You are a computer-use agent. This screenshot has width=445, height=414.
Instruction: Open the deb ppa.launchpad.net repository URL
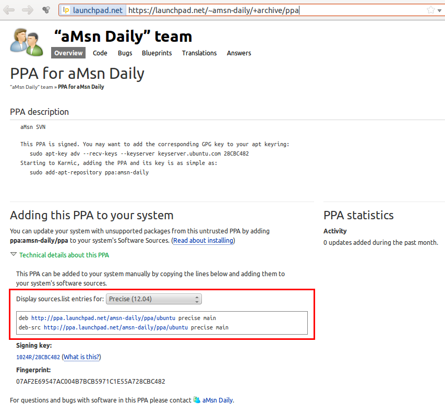(103, 318)
